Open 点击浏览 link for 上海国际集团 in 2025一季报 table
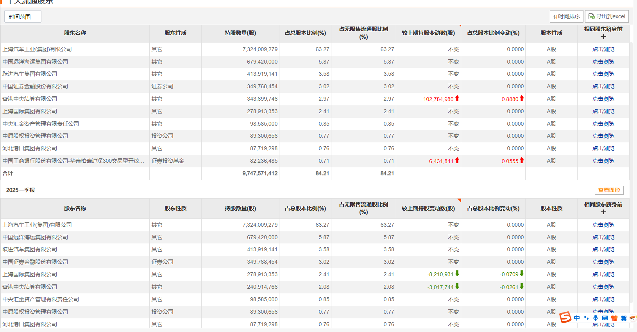The height and width of the screenshot is (332, 637). [x=603, y=274]
